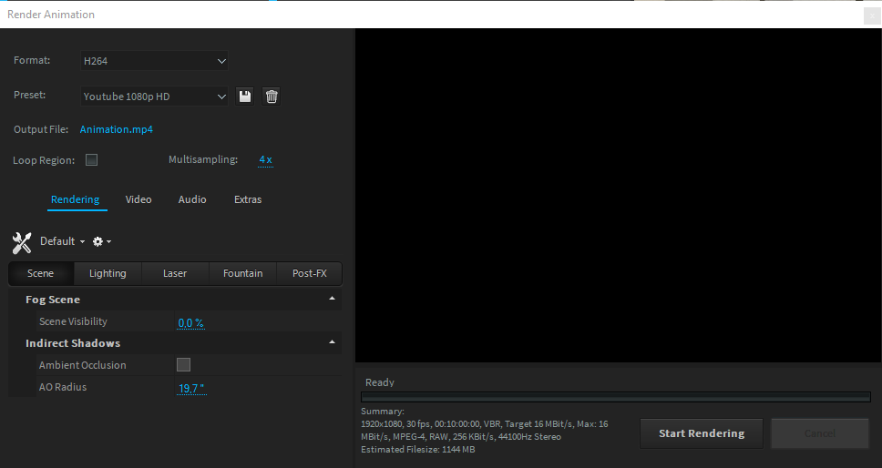Image resolution: width=882 pixels, height=468 pixels.
Task: Go to the Post-FX sub-tab
Action: (309, 273)
